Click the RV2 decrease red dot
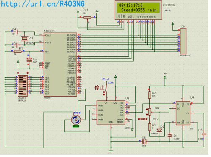Viewport: 211px width, 157px height. [x=147, y=115]
